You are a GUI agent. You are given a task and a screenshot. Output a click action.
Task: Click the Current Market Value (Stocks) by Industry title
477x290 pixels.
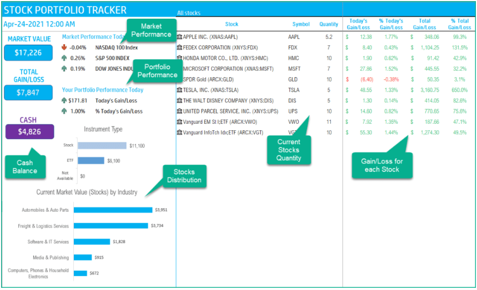coord(87,192)
